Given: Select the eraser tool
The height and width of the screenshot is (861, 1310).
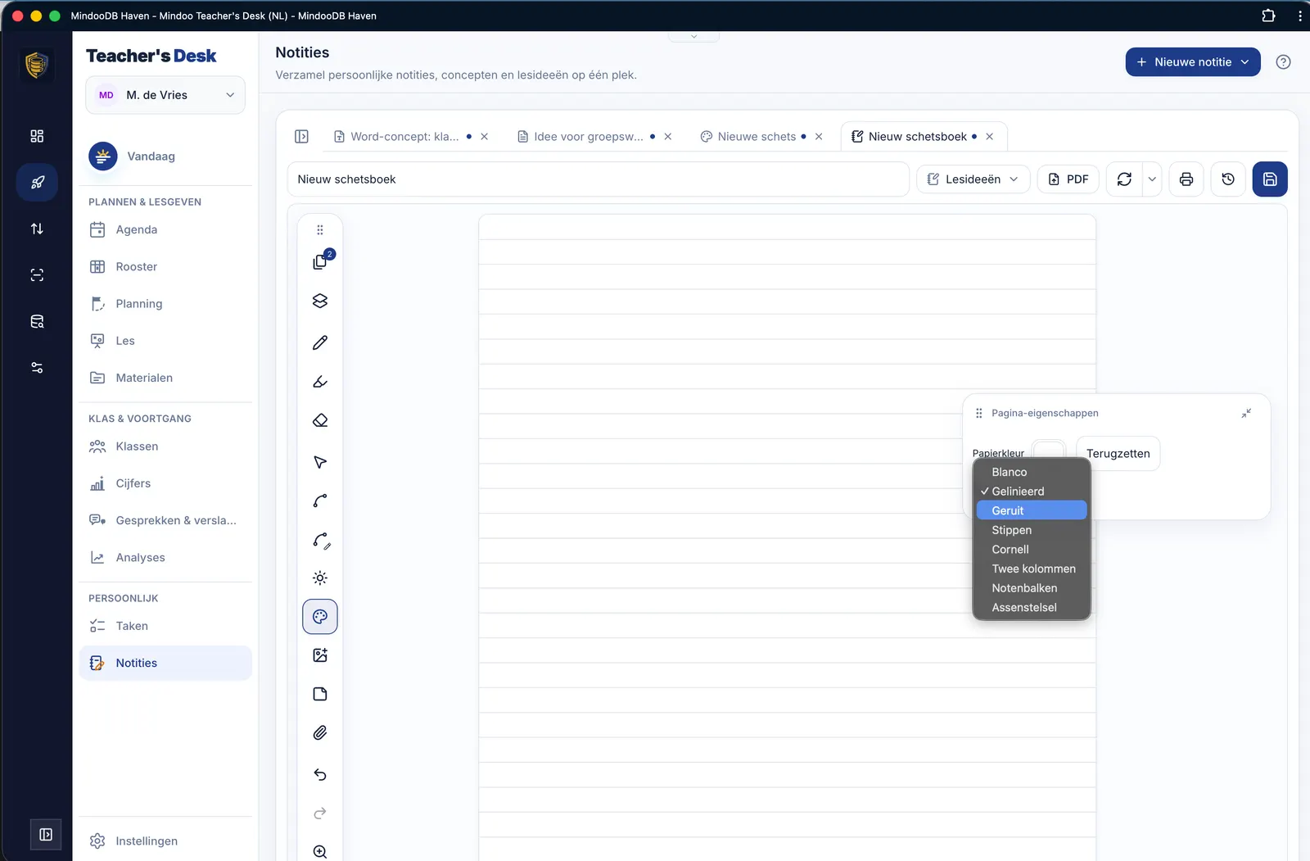Looking at the screenshot, I should [x=320, y=420].
